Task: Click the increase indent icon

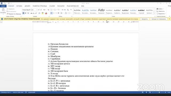Action: [65, 10]
